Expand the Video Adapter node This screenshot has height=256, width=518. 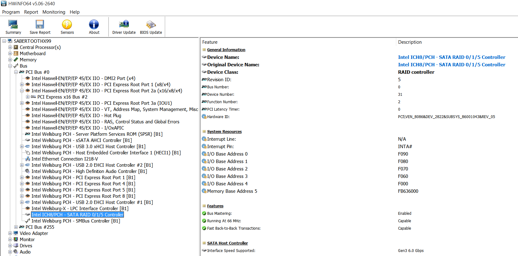(10, 233)
